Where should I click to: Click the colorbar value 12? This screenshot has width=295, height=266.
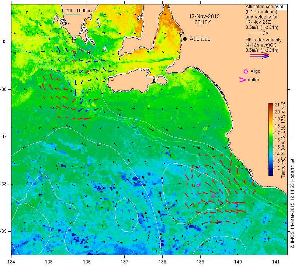click(x=277, y=168)
